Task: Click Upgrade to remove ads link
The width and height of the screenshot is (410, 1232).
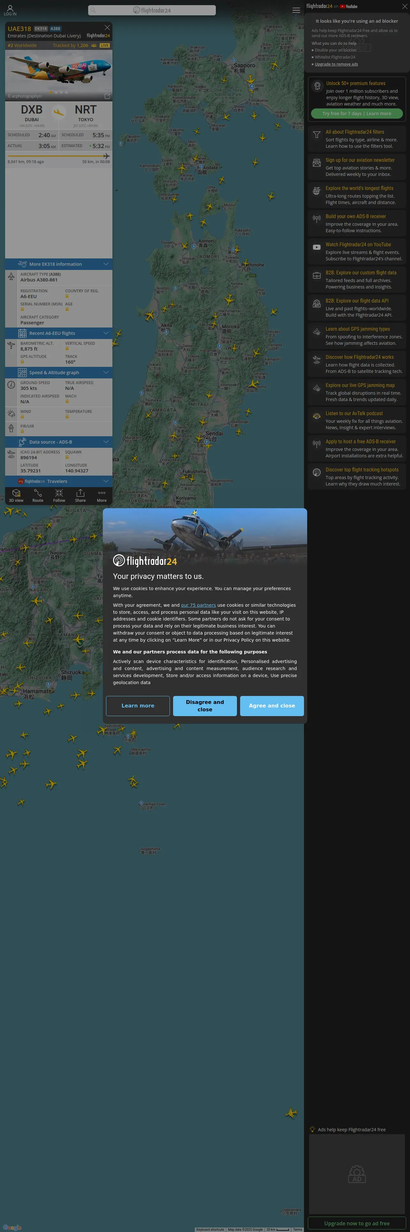Action: click(x=336, y=64)
